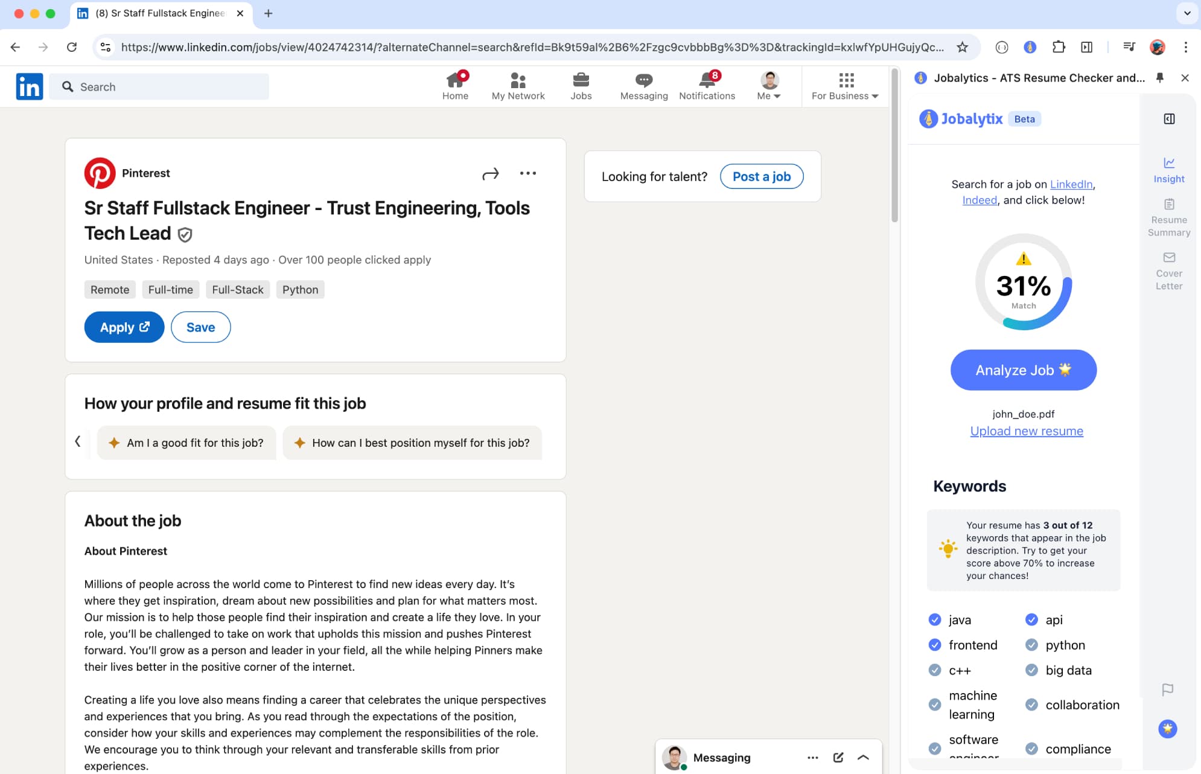Click the Pinterest company logo
Viewport: 1201px width, 774px height.
(x=100, y=173)
